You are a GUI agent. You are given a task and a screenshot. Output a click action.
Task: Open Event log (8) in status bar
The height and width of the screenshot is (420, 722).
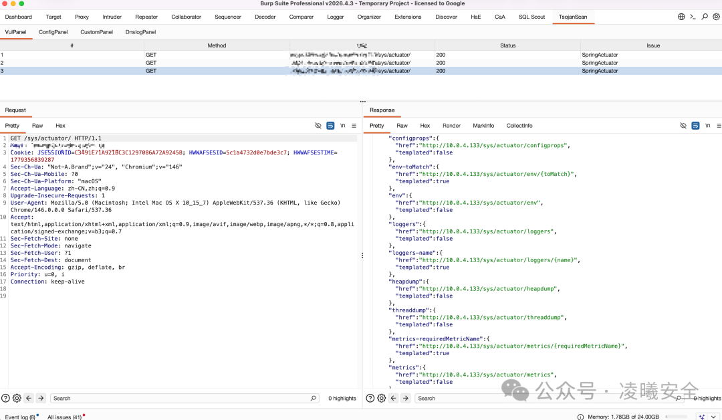20,417
